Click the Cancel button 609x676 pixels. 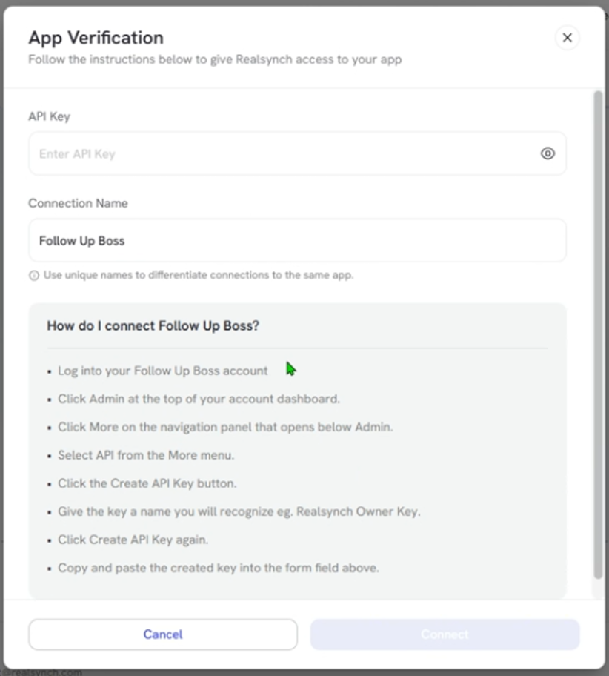163,634
